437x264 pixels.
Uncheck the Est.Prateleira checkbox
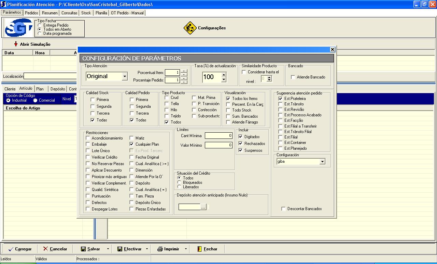tap(280, 99)
